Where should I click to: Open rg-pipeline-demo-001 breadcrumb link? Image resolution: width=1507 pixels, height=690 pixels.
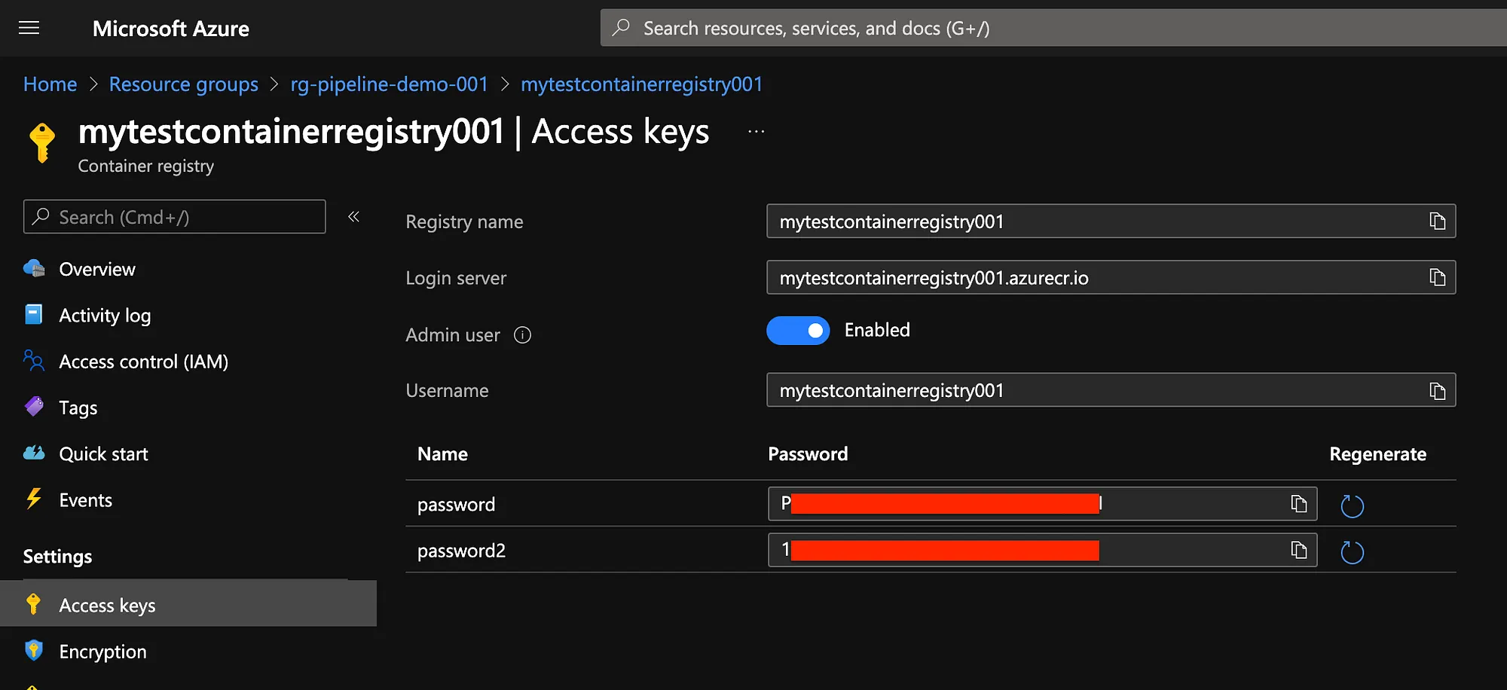coord(390,84)
